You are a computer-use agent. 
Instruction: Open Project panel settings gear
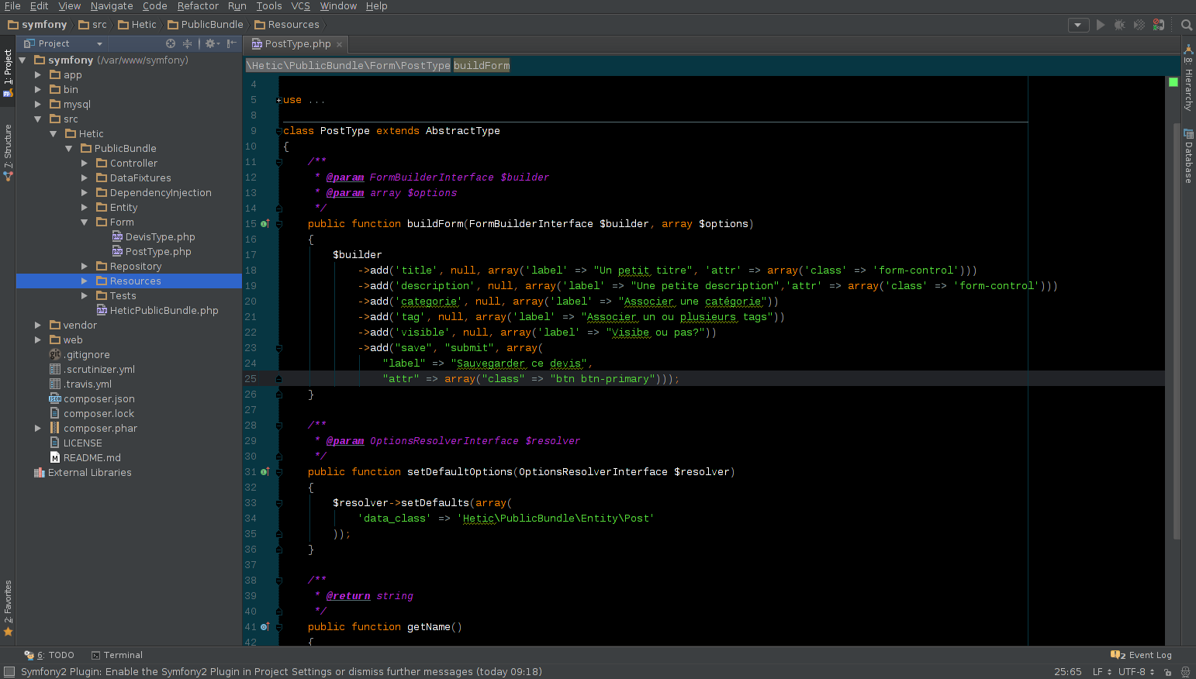211,43
